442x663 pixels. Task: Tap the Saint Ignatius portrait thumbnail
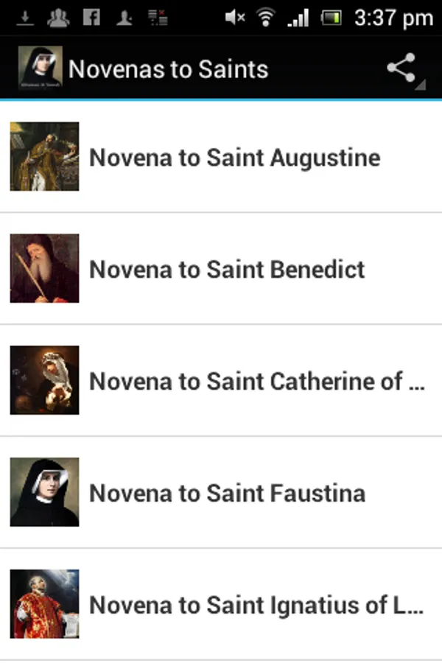[x=44, y=604]
